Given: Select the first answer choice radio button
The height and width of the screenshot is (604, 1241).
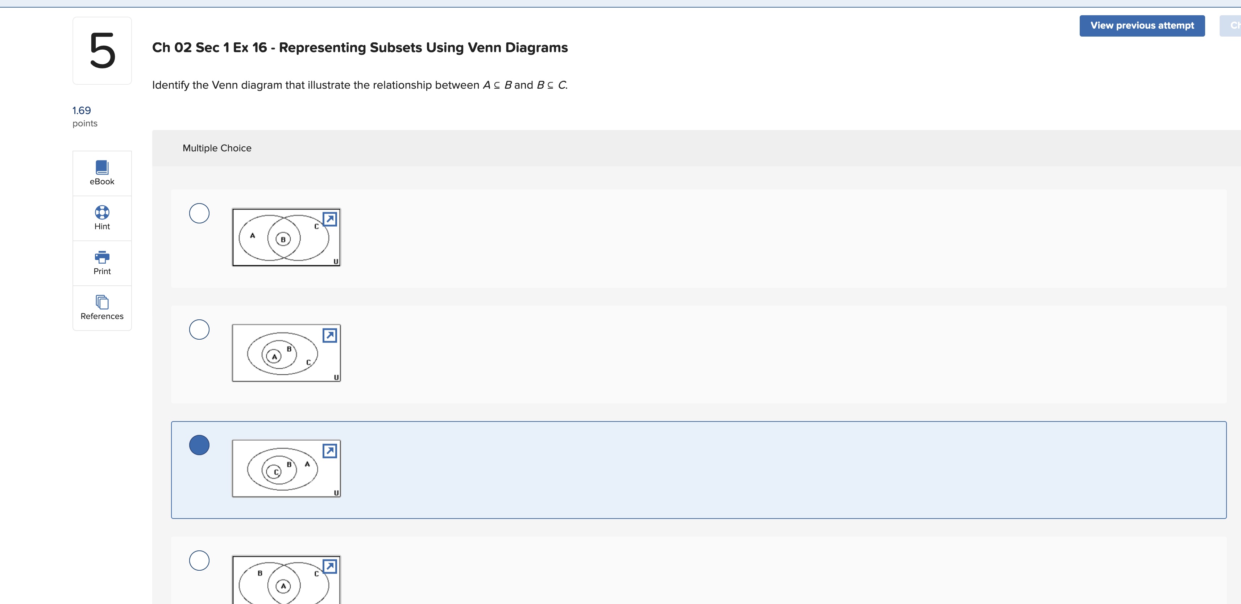Looking at the screenshot, I should (199, 213).
